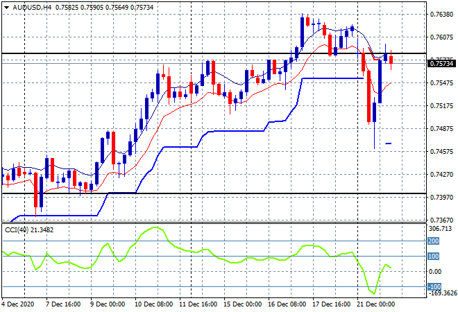Click the 11 Dec 16:00 time label
This screenshot has height=312, width=458.
coord(198,304)
